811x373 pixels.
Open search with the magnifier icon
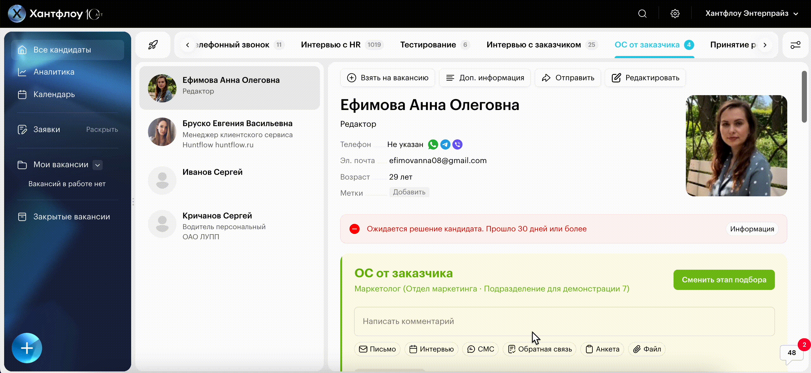point(642,14)
